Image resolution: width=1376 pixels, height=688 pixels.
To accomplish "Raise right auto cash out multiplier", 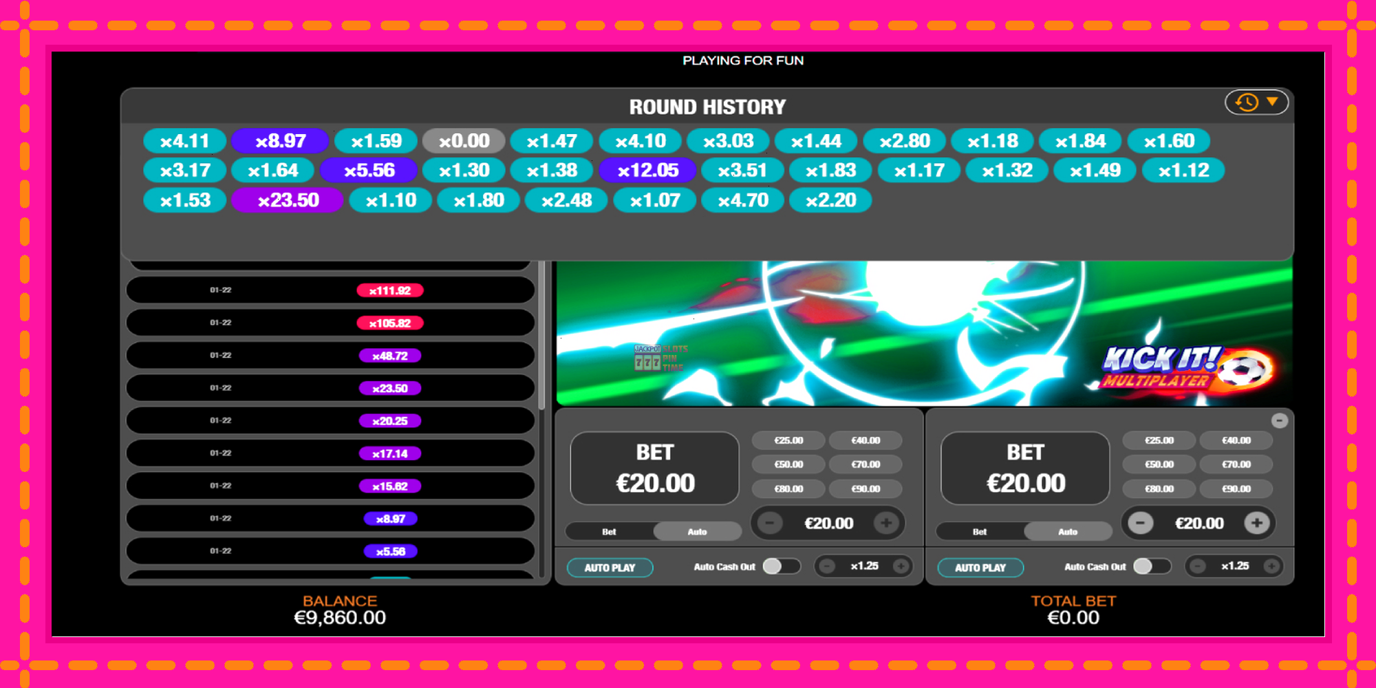I will point(1271,566).
